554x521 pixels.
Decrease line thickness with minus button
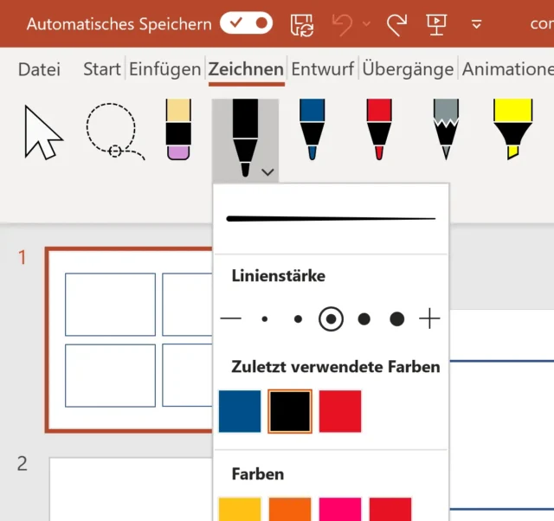(x=231, y=319)
